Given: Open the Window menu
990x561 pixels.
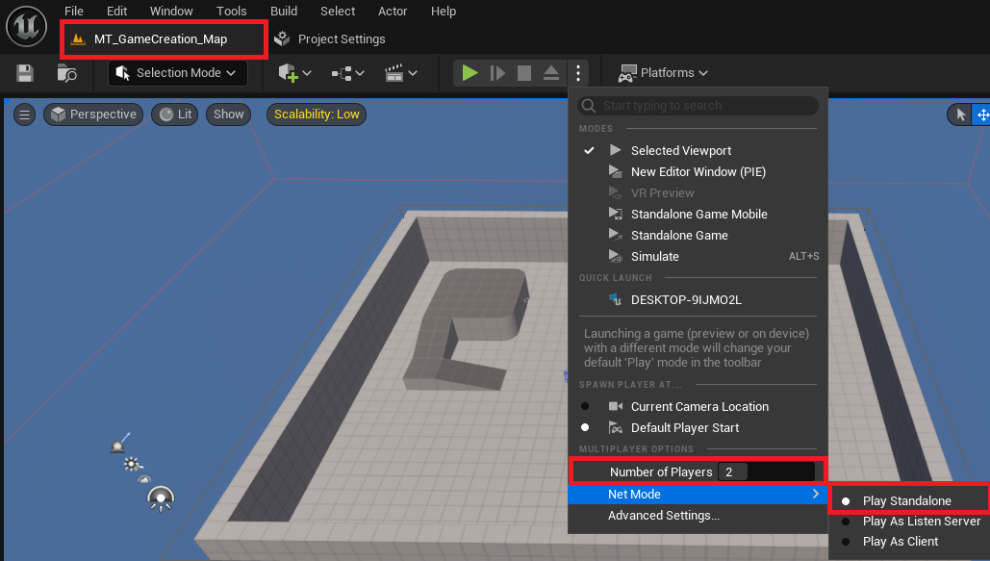Looking at the screenshot, I should coord(171,12).
